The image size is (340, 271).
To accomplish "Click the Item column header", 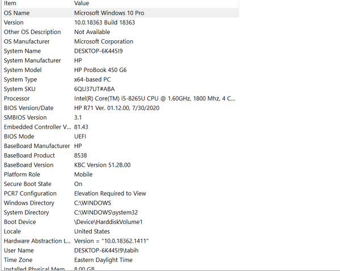I will tap(37, 3).
